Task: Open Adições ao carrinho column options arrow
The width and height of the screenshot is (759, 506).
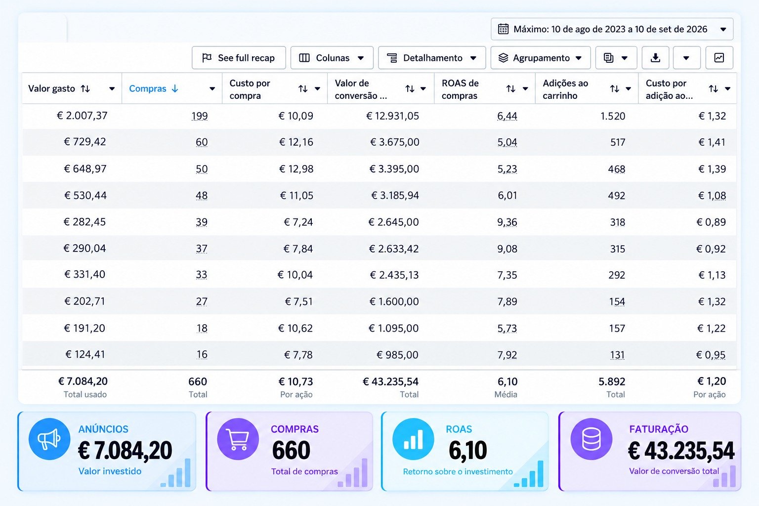Action: point(629,89)
